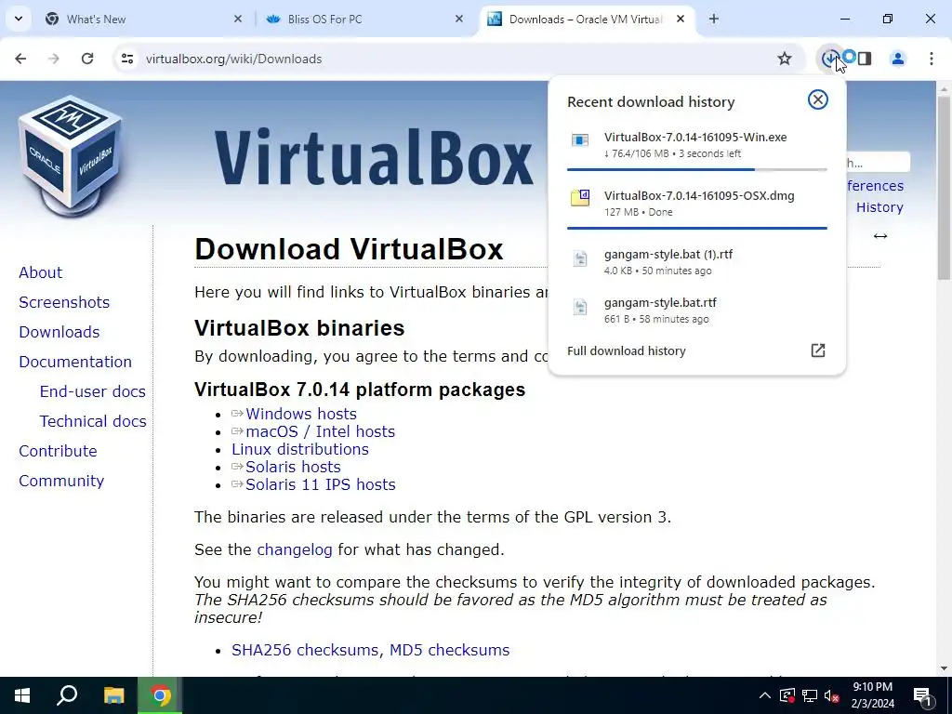Open full download history external link icon
This screenshot has height=714, width=952.
point(818,350)
